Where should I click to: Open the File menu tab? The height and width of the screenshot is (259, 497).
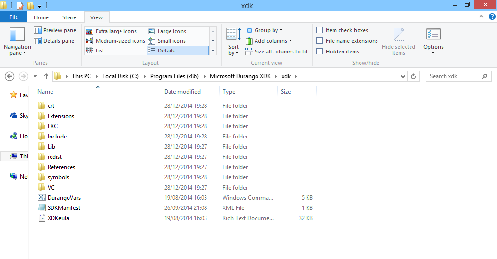pos(14,17)
